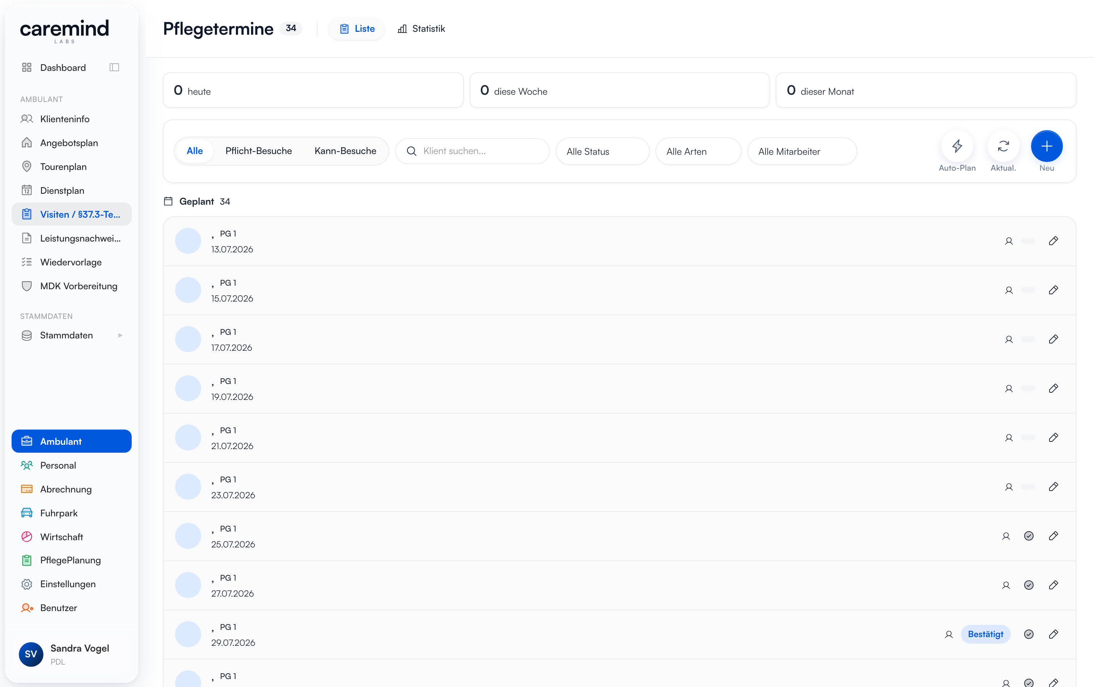Screen dimensions: 1094x687
Task: Click the Auto-Plan lightning icon
Action: coord(957,146)
